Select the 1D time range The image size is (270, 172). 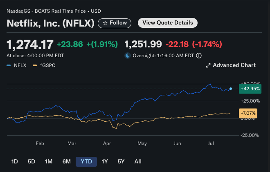pos(14,161)
